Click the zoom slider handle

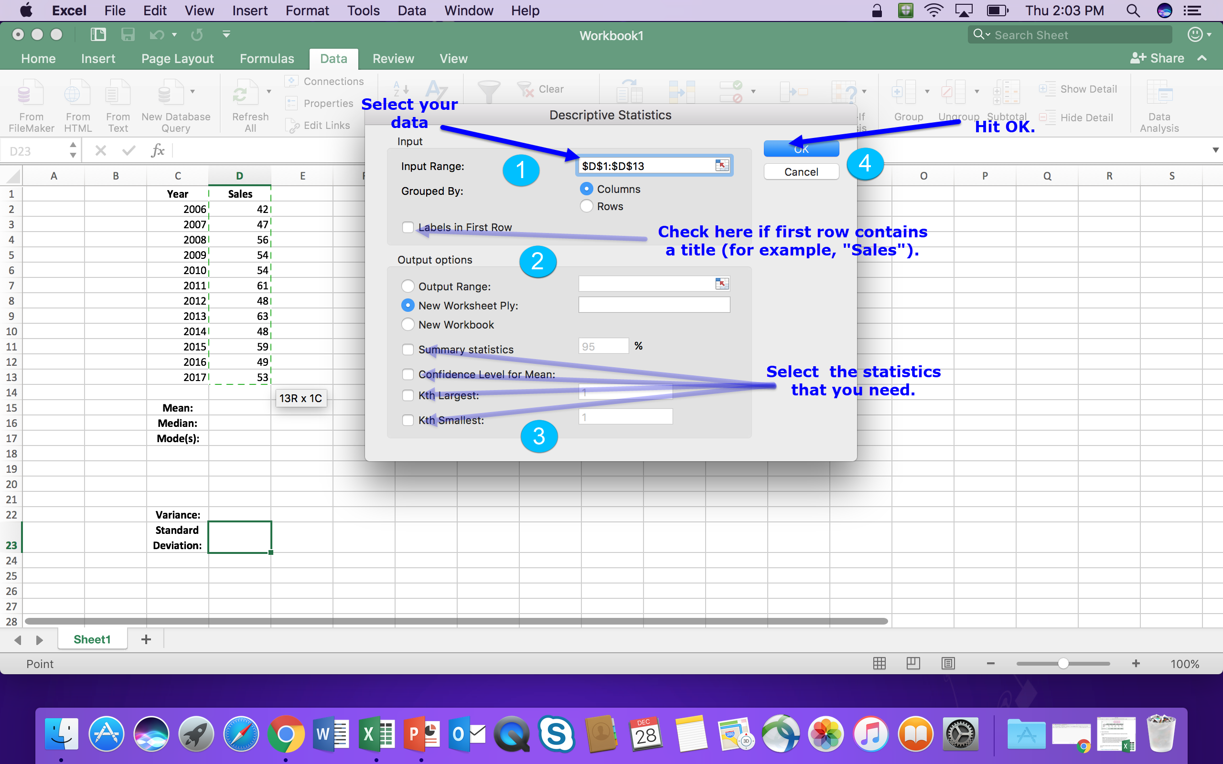1063,663
